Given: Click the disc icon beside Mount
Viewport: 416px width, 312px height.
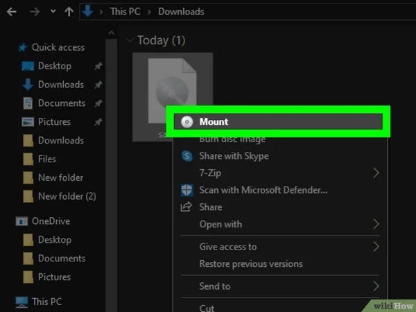Looking at the screenshot, I should [x=187, y=122].
